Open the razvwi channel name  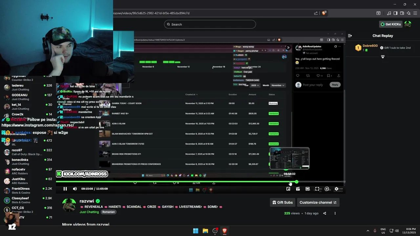[x=87, y=201]
